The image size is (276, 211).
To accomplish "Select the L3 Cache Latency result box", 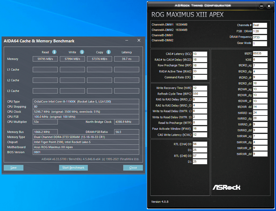I will (x=127, y=91).
